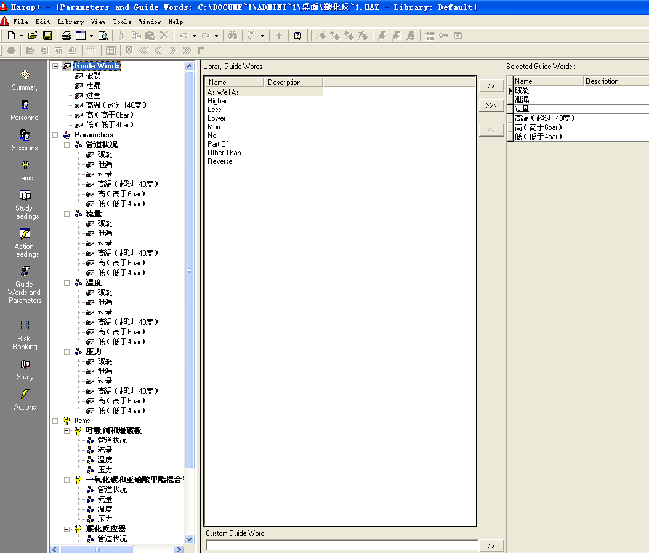649x553 pixels.
Task: Select 流量 under 呼吸阀和爆破板 item
Action: (x=105, y=450)
